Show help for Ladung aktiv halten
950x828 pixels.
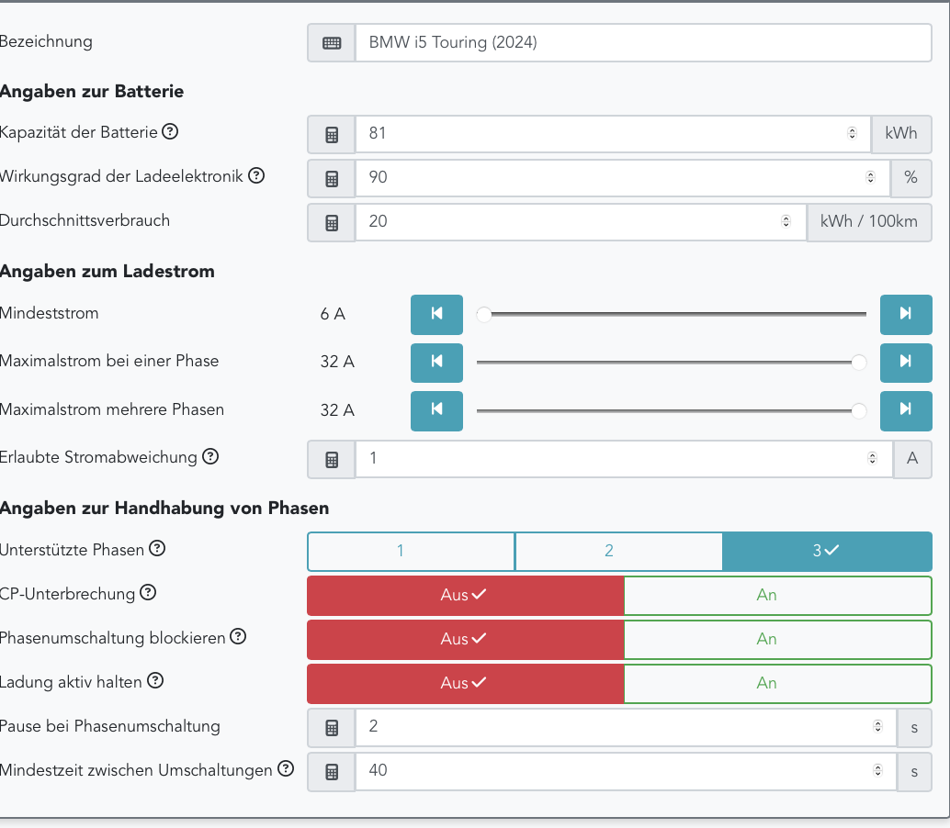point(155,681)
